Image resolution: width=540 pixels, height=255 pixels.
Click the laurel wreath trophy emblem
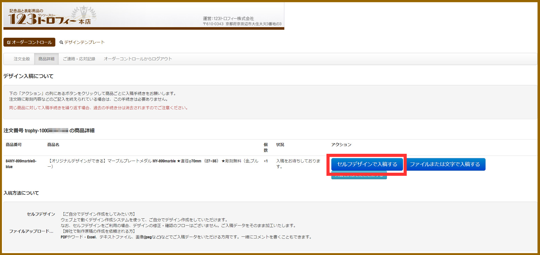tap(84, 13)
